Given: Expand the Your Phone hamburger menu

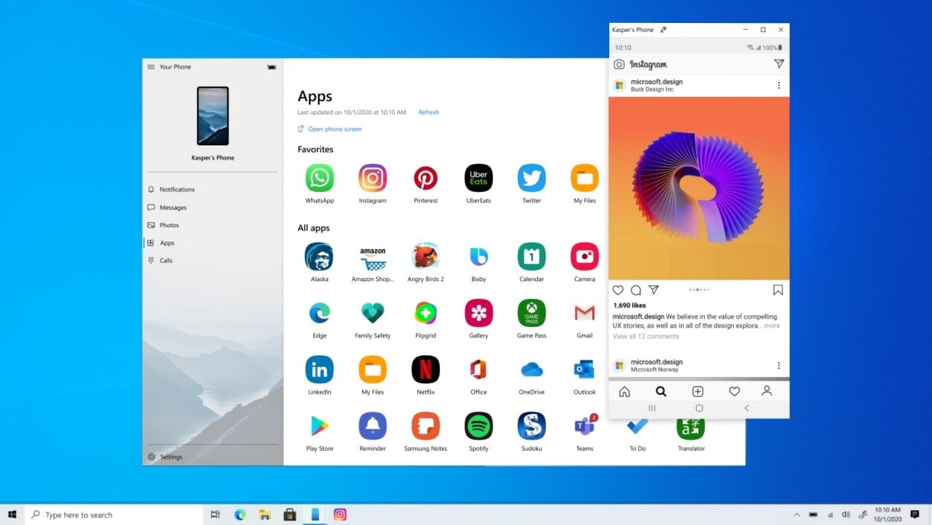Looking at the screenshot, I should [151, 67].
